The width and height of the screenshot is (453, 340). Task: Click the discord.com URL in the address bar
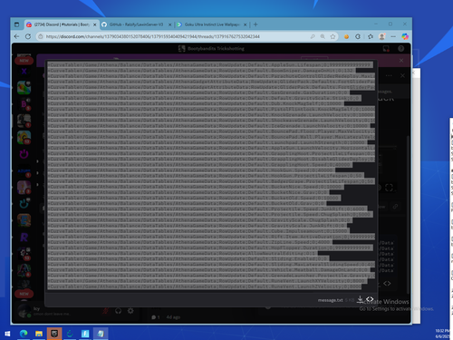click(152, 36)
